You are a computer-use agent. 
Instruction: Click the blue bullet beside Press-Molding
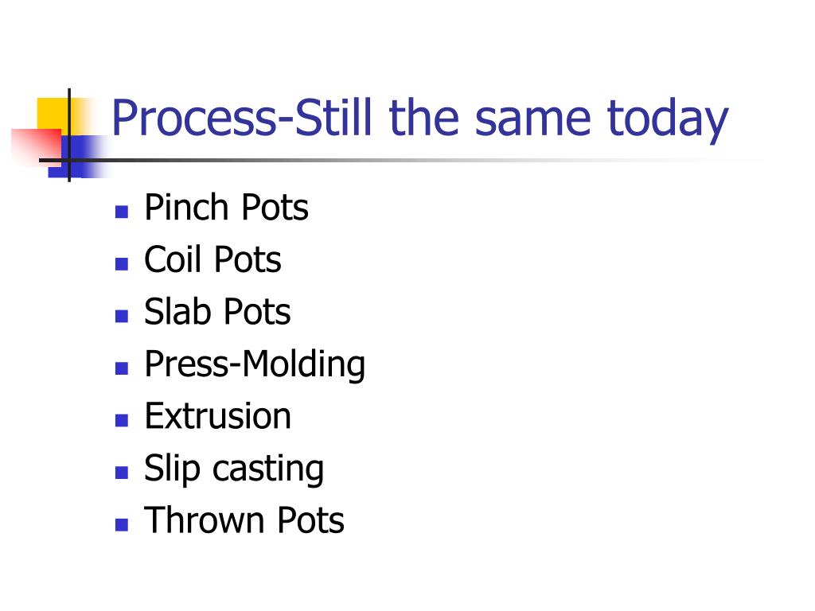point(122,368)
